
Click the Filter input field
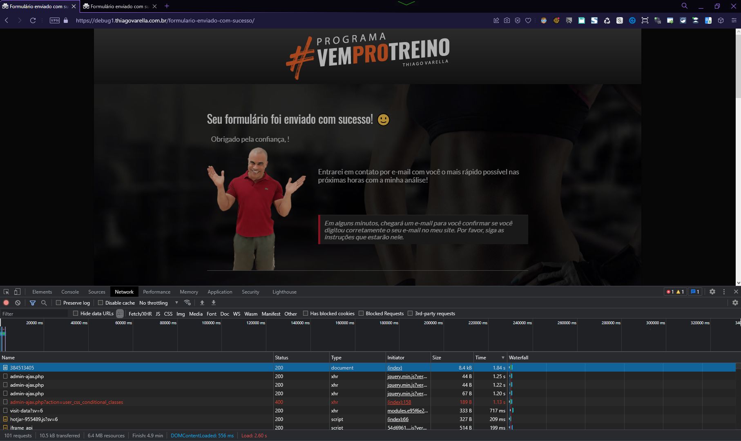35,314
